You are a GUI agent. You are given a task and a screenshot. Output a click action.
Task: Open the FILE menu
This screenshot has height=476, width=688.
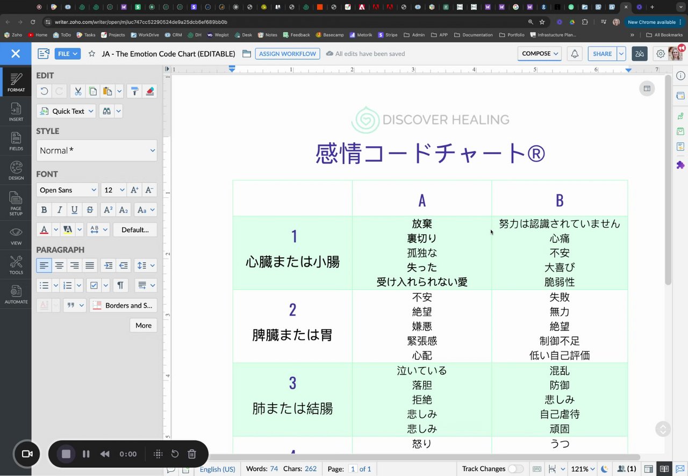pos(68,54)
